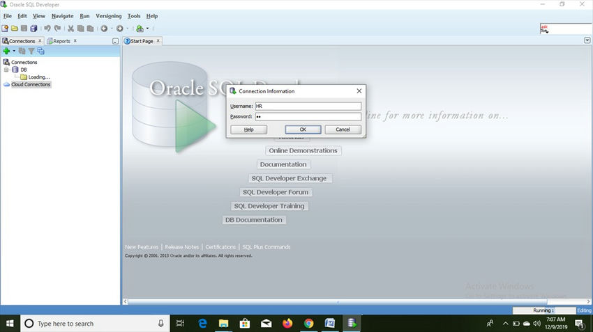Open the SQL Developer Training link
The height and width of the screenshot is (332, 593).
pos(269,206)
